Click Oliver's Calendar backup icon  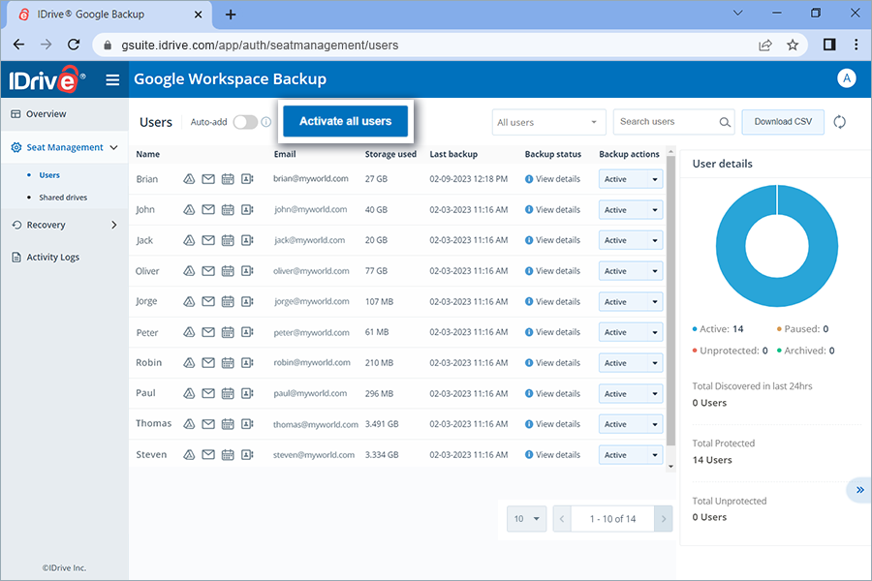pyautogui.click(x=228, y=271)
